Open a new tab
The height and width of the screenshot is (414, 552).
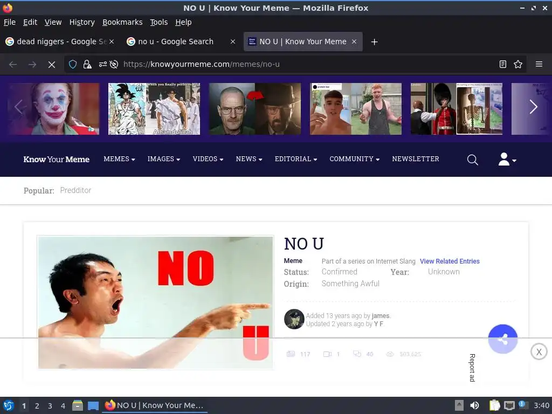[x=375, y=42]
